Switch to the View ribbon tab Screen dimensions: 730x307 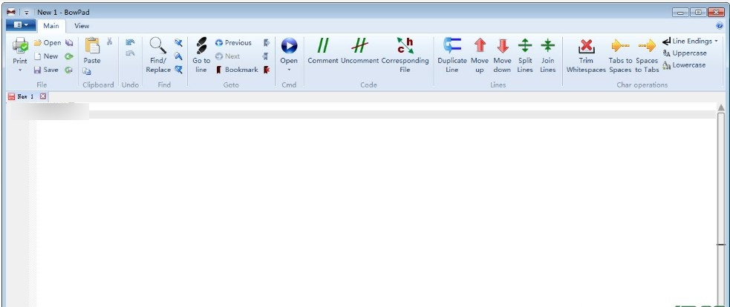(x=82, y=26)
